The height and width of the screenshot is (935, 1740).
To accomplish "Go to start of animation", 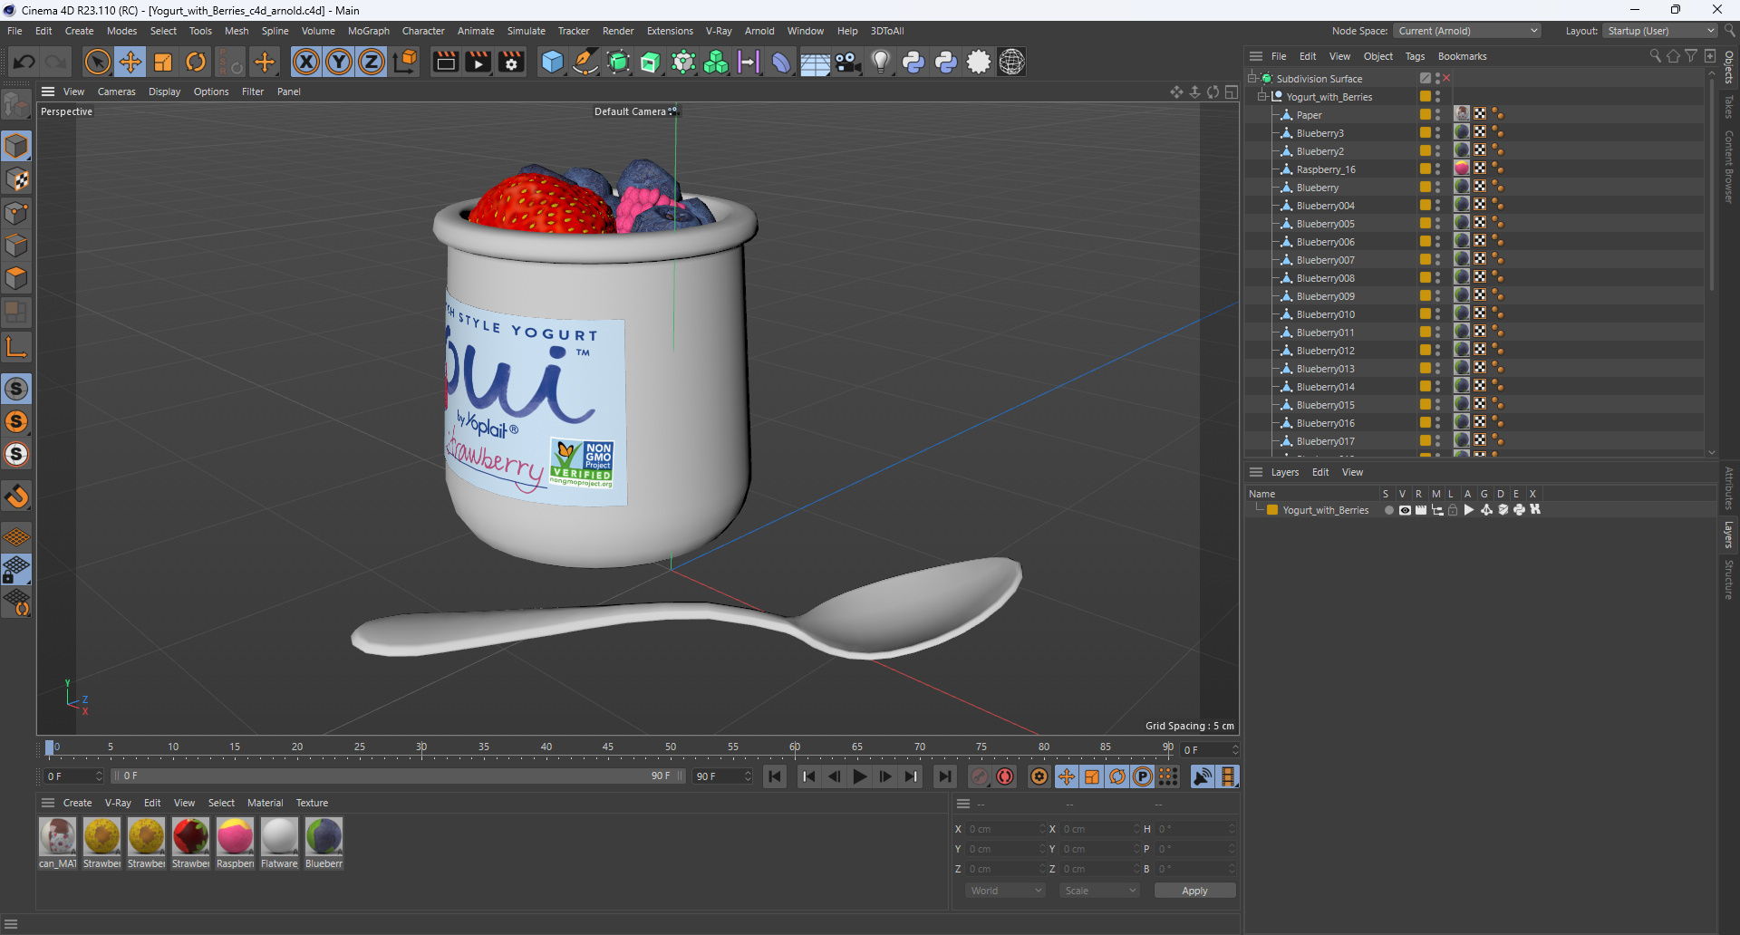I will point(775,776).
